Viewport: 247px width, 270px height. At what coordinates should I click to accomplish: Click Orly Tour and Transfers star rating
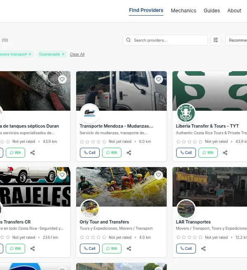pos(93,237)
